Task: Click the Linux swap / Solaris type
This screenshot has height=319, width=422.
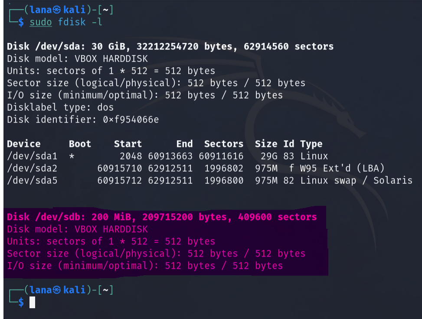Action: click(356, 180)
